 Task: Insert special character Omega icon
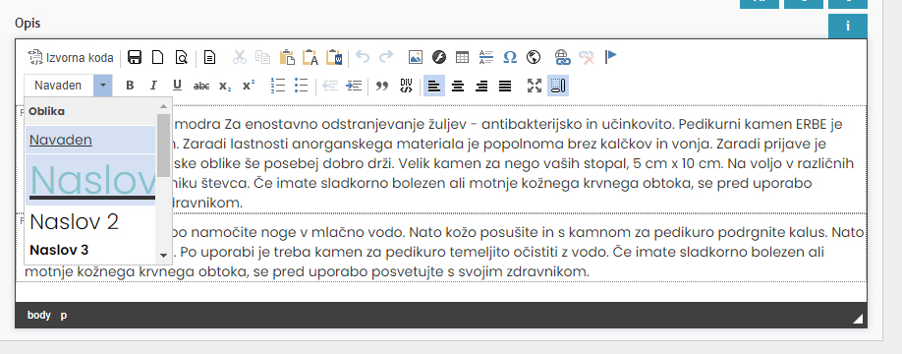(x=510, y=57)
